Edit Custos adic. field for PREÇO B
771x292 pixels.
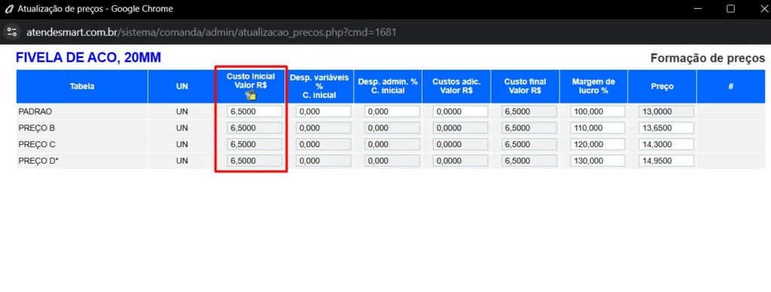[461, 128]
